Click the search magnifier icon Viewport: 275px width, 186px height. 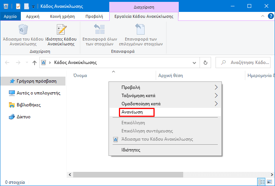(223, 62)
